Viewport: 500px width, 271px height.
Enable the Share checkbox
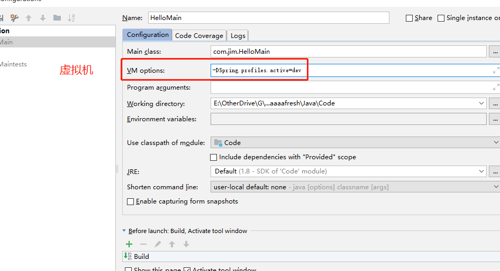[409, 18]
